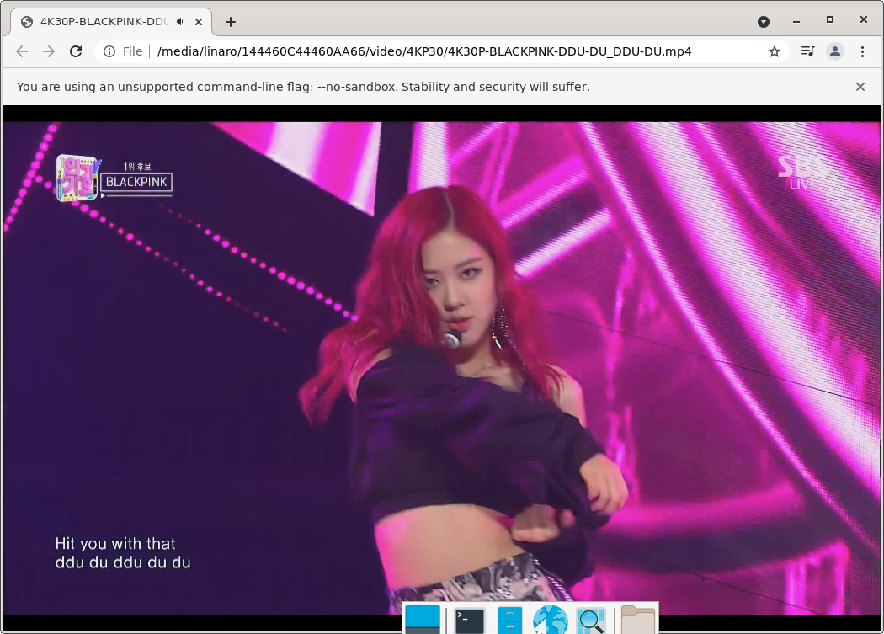884x634 pixels.
Task: Click the browser back navigation arrow
Action: (21, 51)
